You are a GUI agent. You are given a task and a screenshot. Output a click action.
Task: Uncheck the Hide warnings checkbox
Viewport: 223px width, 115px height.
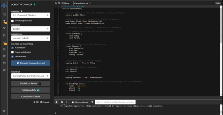coord(12,57)
